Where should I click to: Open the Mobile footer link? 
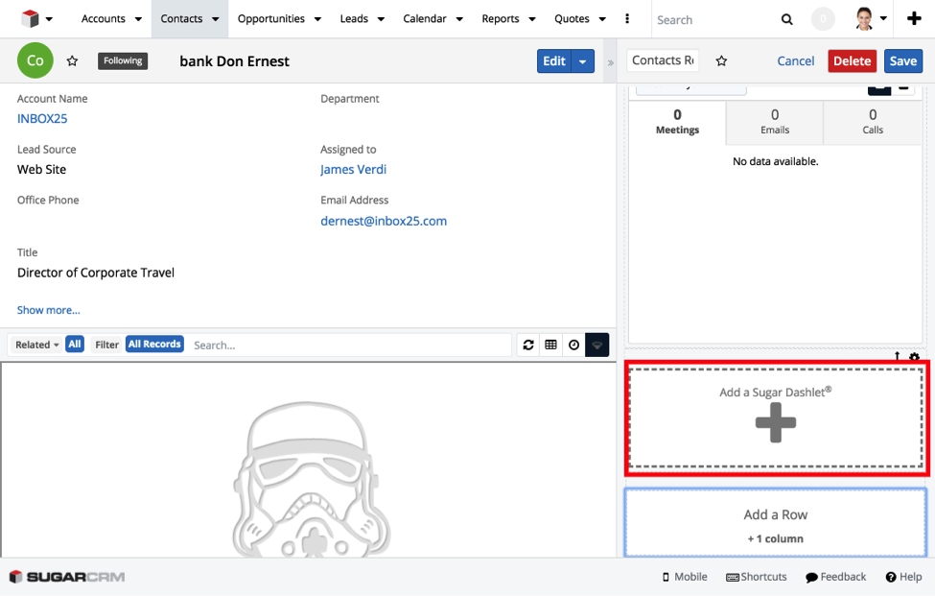[685, 577]
